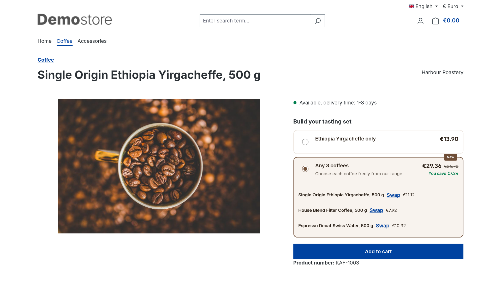Focus the search term input field

pos(257,21)
